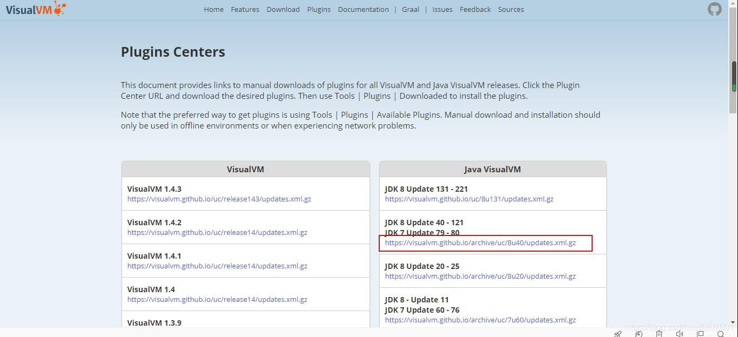738x337 pixels.
Task: Open the Sources navigation link
Action: 511,9
